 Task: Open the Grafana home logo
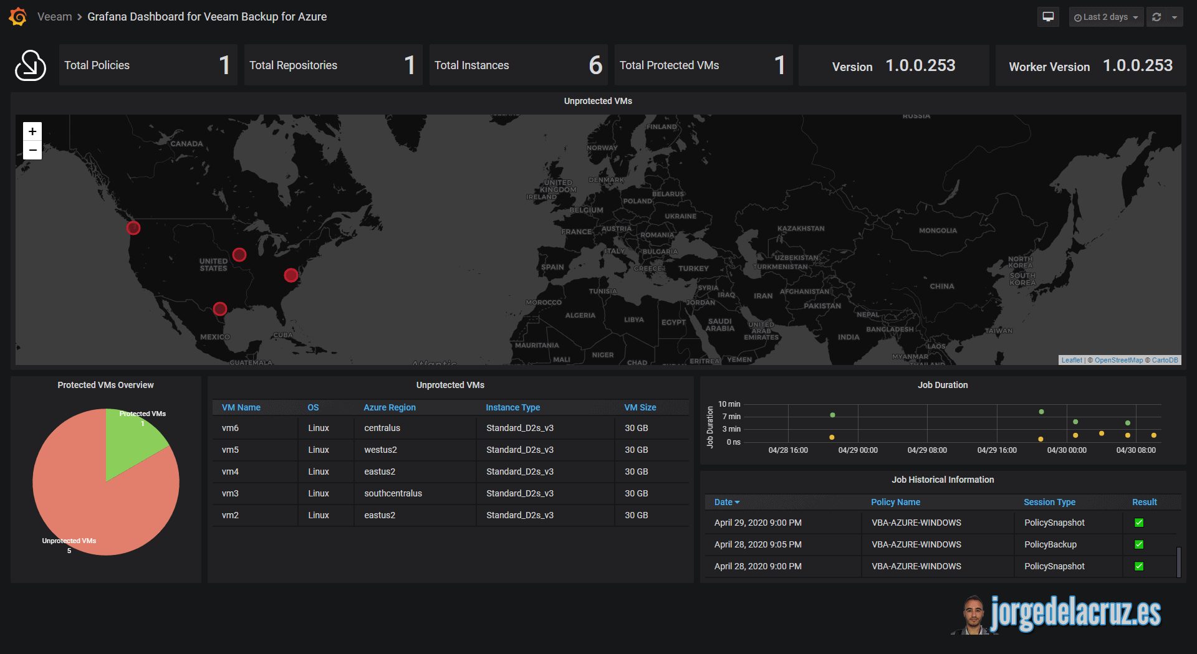(18, 17)
